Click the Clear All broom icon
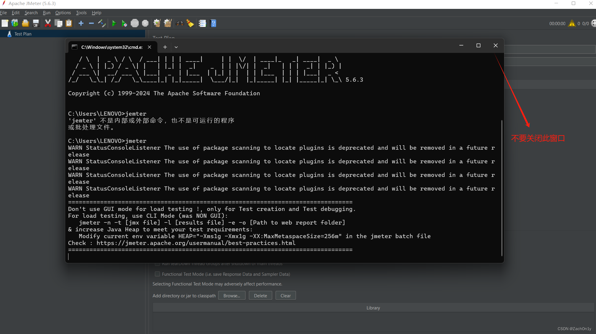Image resolution: width=596 pixels, height=334 pixels. point(168,23)
